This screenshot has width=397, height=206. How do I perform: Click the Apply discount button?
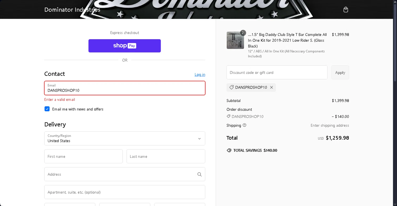(x=340, y=73)
